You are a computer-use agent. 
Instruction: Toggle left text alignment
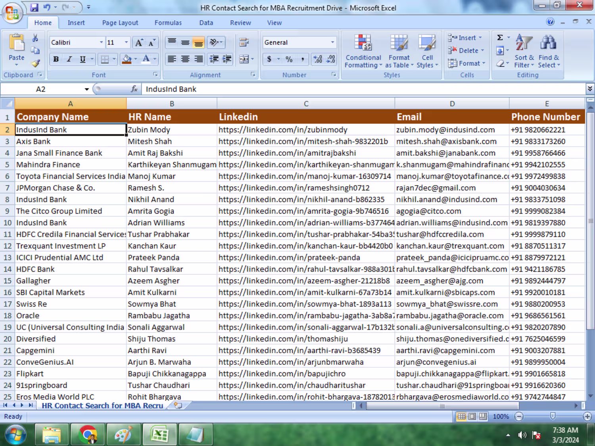172,59
